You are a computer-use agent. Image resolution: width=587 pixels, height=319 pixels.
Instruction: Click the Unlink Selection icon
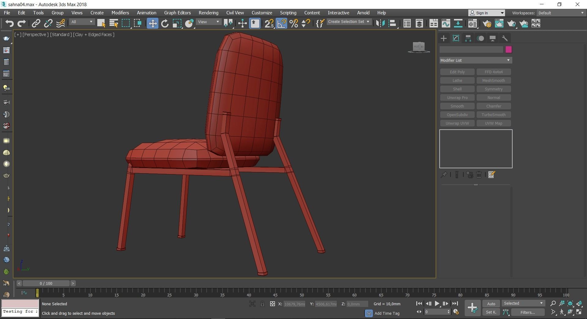click(x=48, y=24)
